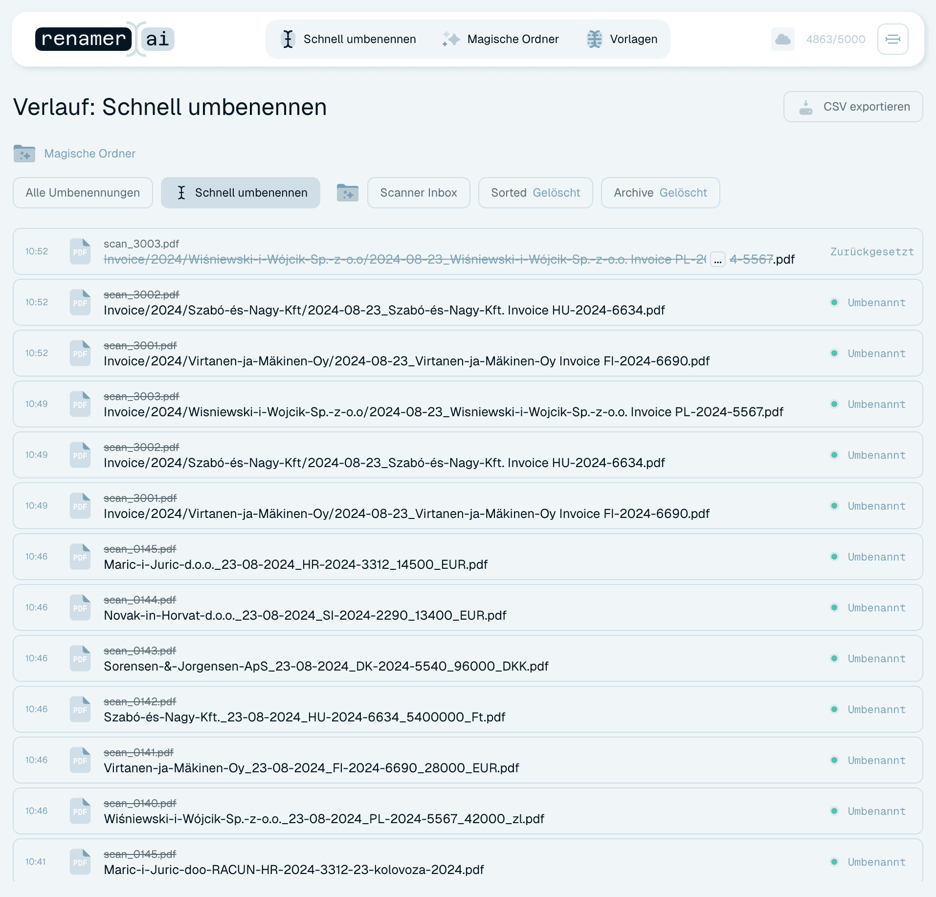Screen dimensions: 936x897
Task: Click filename Maric-i-Juric-doo-RACUN-HR-2024-3312-23-kolovoza-2024.pdf
Action: coord(294,870)
